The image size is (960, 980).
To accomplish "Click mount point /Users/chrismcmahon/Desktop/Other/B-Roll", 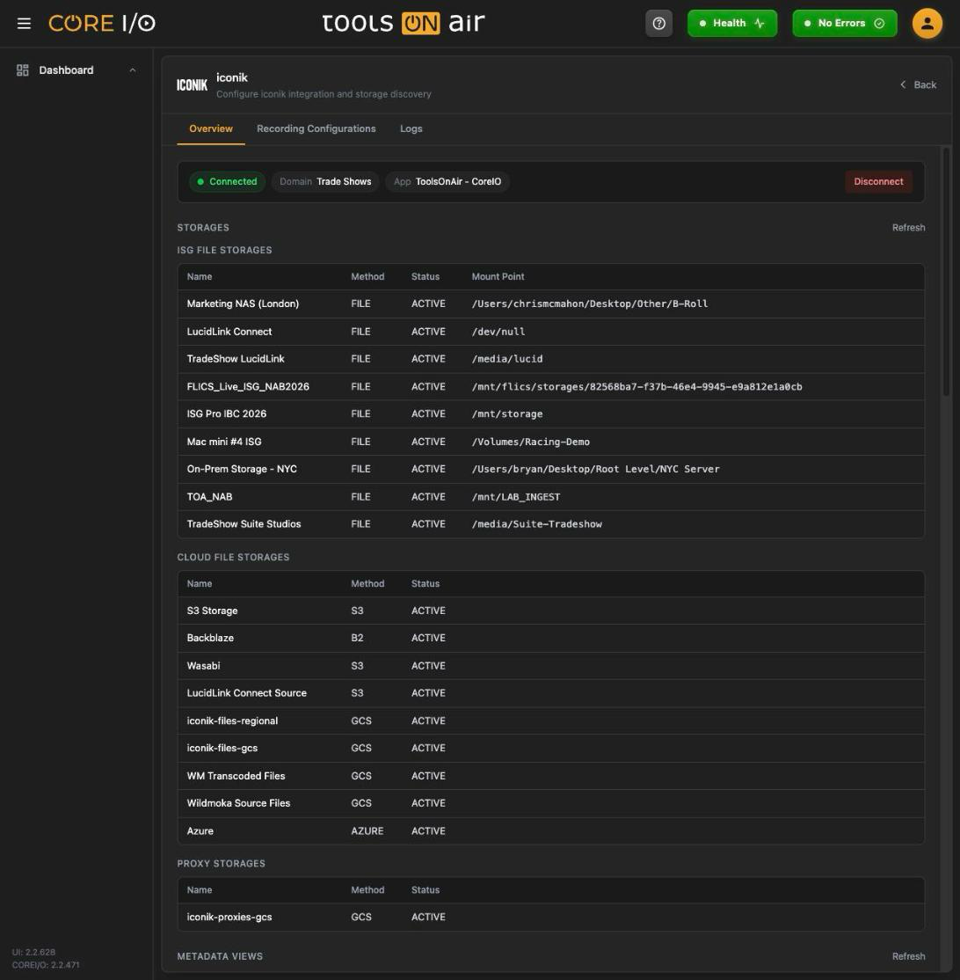I will (x=590, y=304).
